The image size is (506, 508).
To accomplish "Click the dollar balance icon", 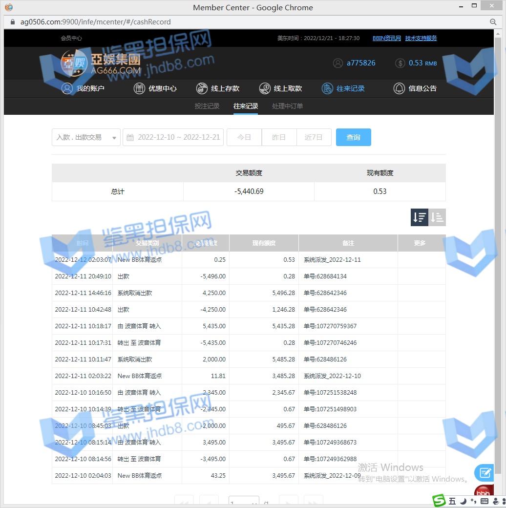I will click(x=400, y=63).
